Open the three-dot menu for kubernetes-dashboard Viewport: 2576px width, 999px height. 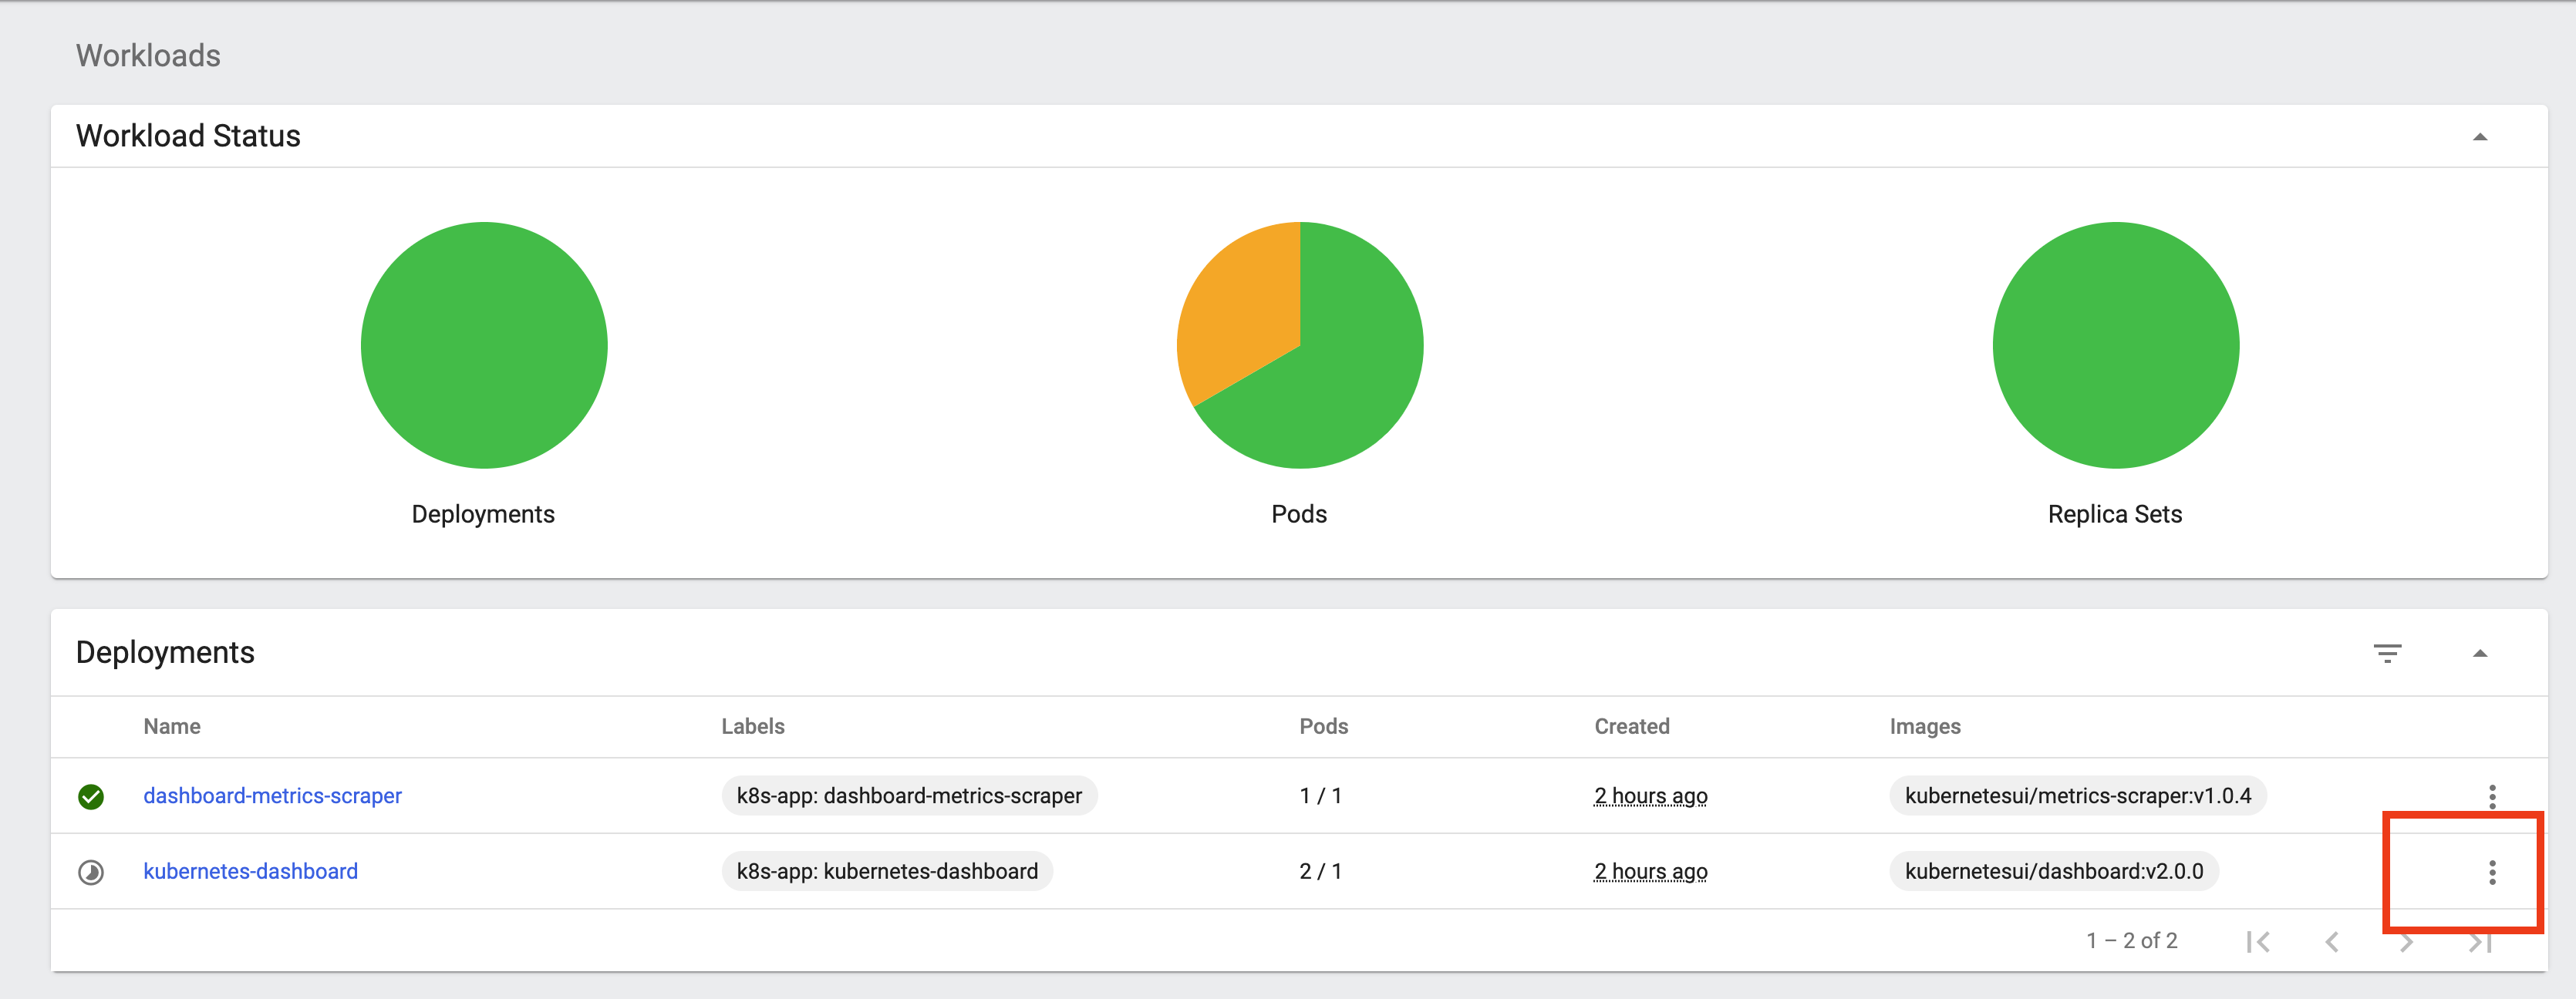coord(2491,871)
